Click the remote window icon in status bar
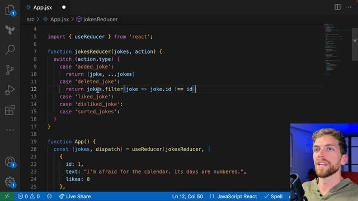 (7, 196)
